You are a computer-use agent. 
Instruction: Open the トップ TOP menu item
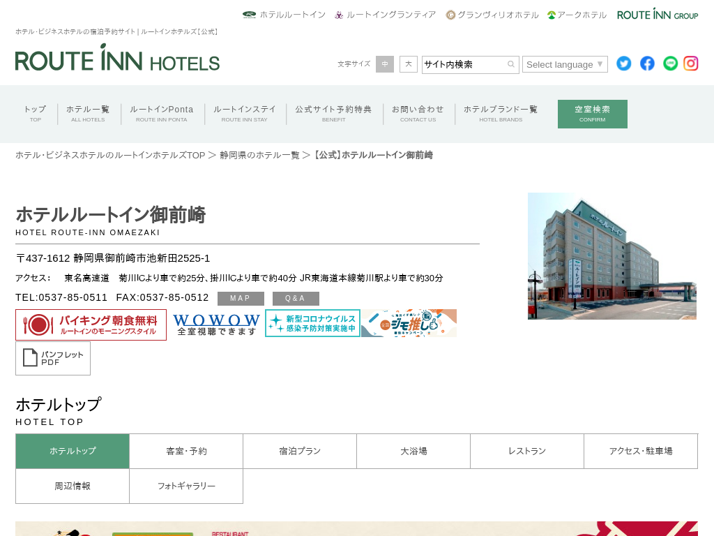click(x=36, y=114)
